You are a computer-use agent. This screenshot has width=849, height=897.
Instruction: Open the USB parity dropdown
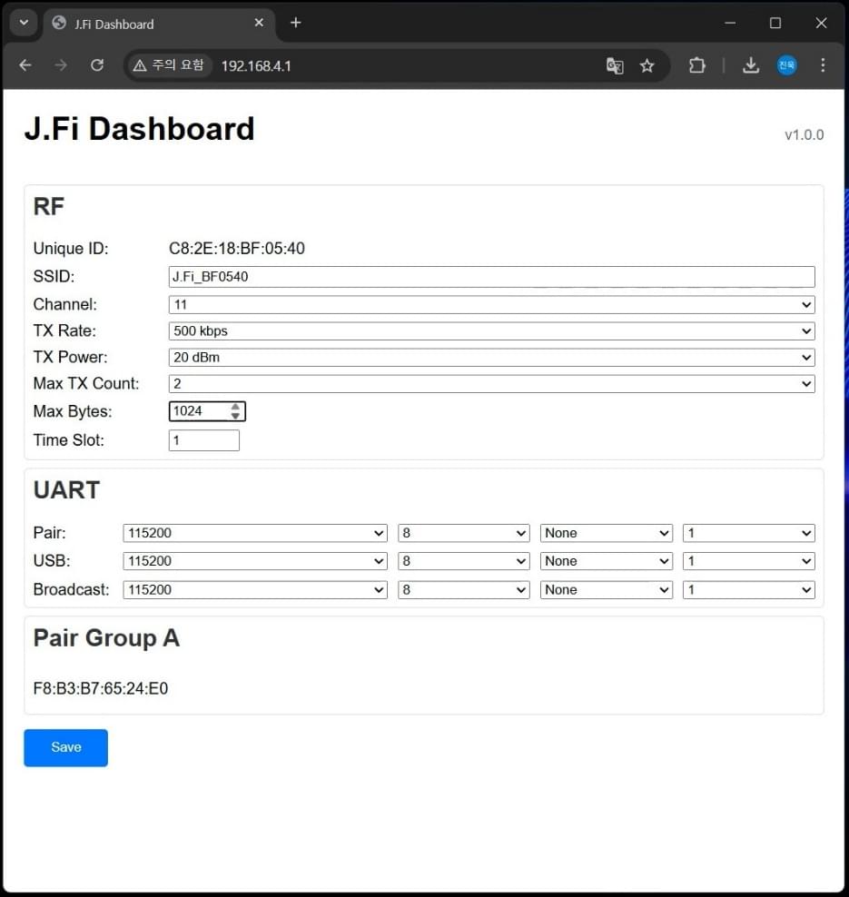coord(606,561)
